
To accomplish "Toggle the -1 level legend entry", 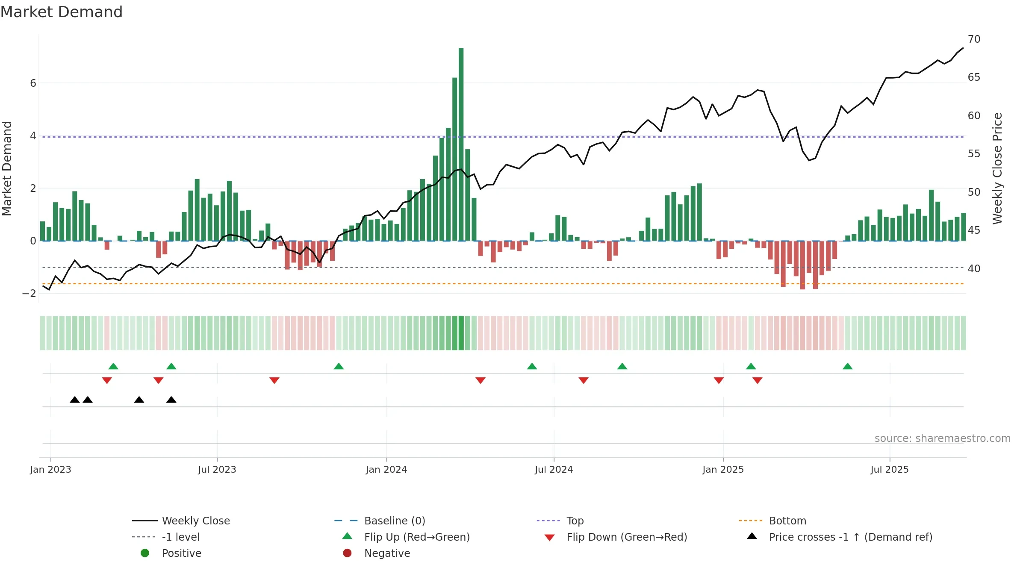I will pos(166,537).
